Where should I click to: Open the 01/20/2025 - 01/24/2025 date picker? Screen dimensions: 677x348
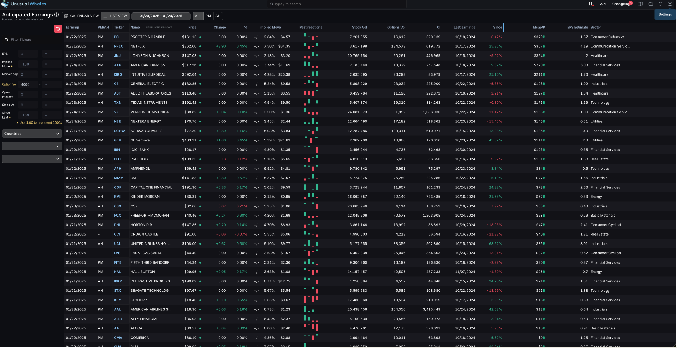[161, 16]
